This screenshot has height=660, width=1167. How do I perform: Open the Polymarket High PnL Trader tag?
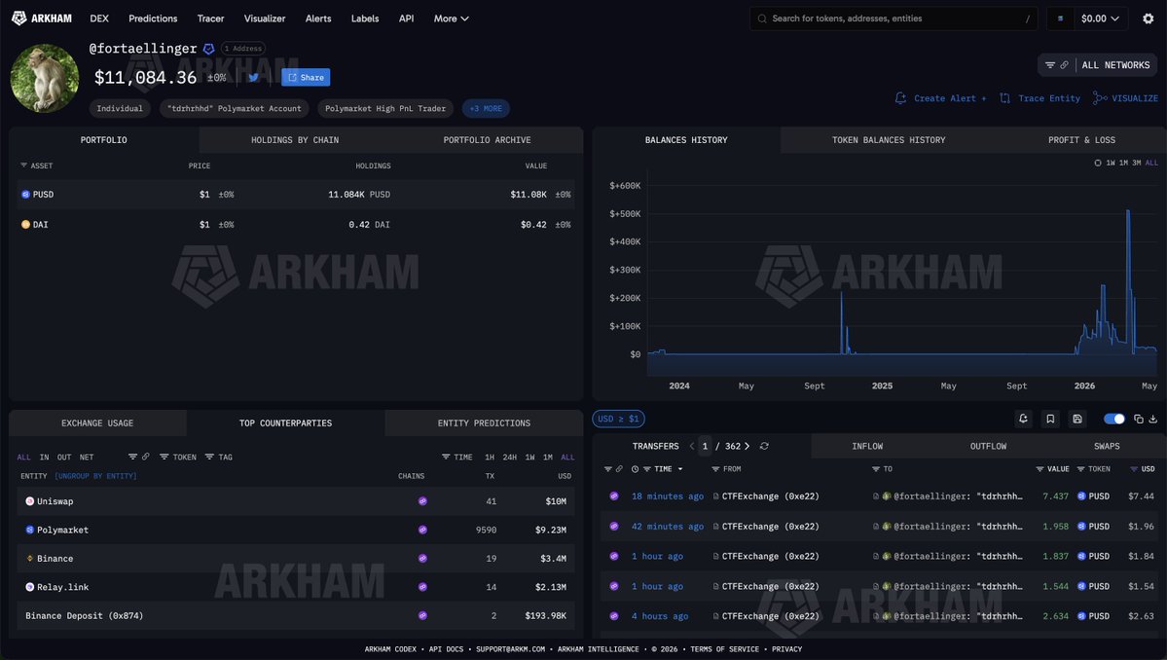385,109
